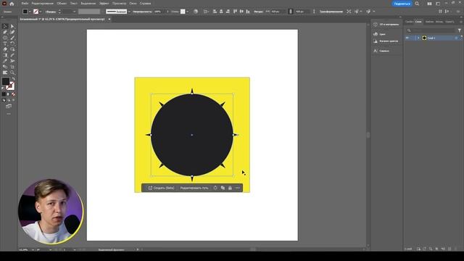Open the Эффект menu
The image size is (464, 261).
pyautogui.click(x=104, y=4)
